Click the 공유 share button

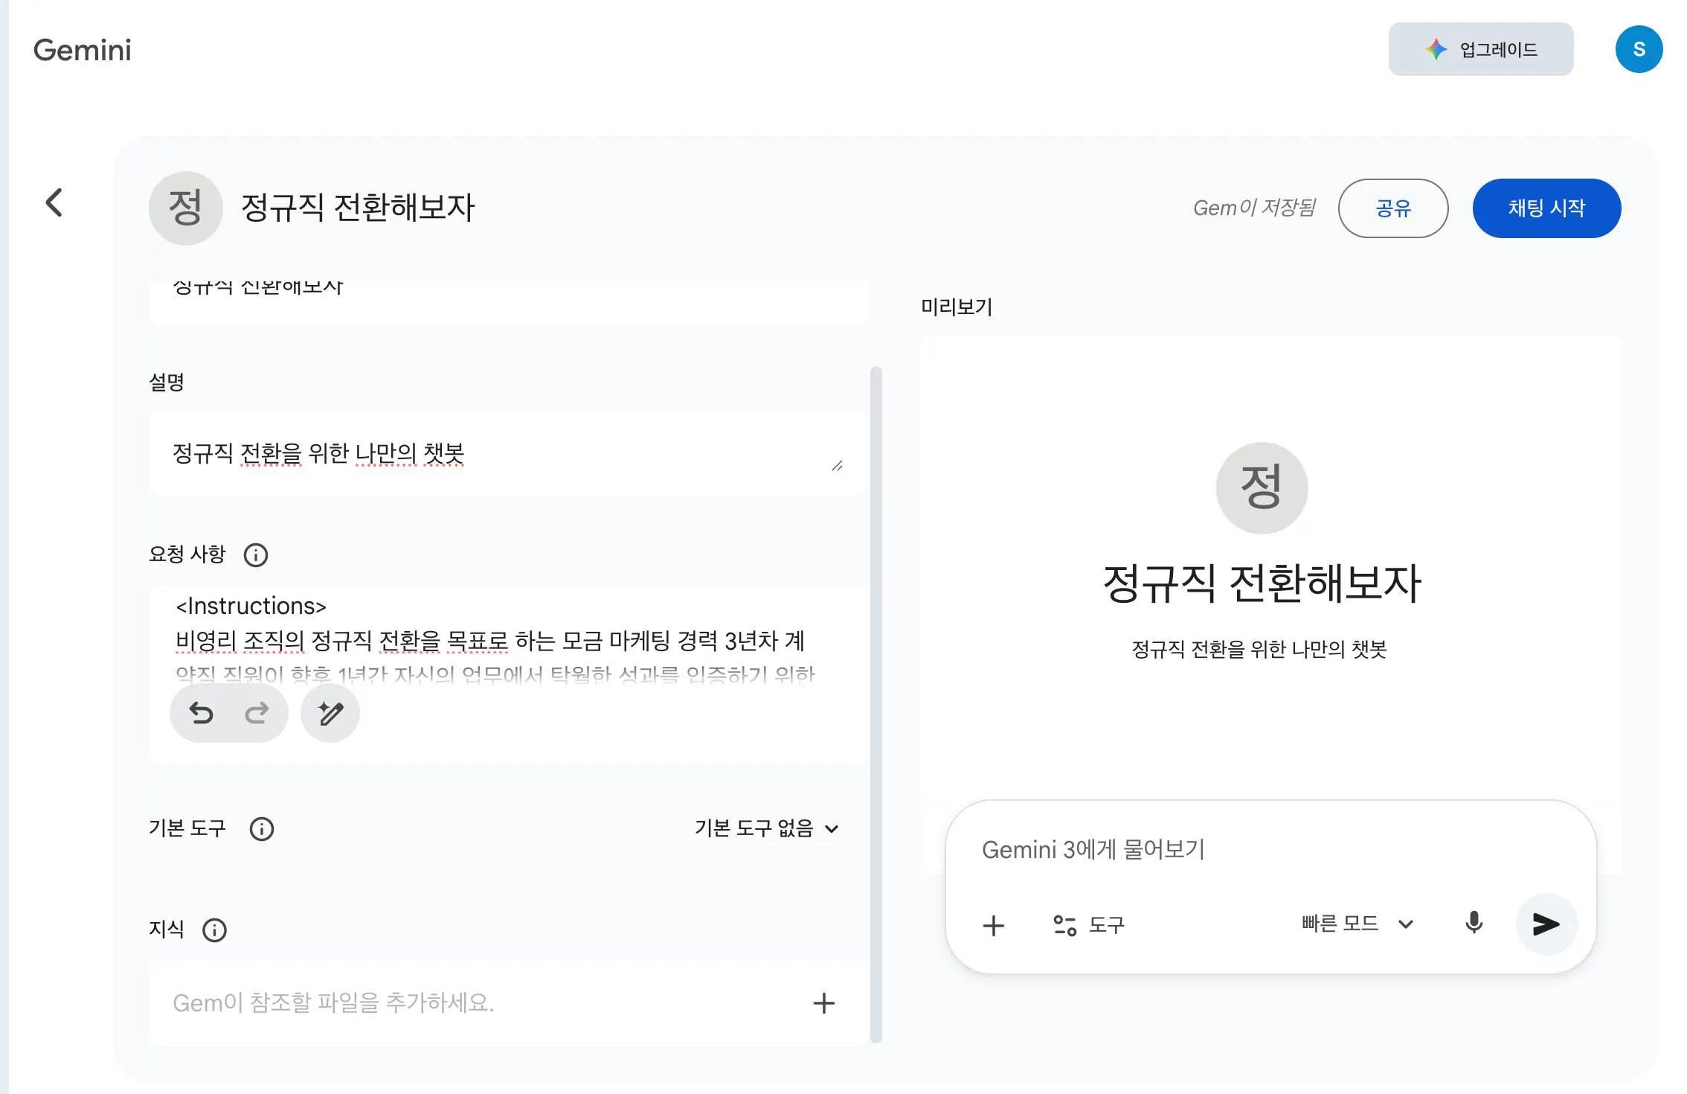coord(1394,208)
